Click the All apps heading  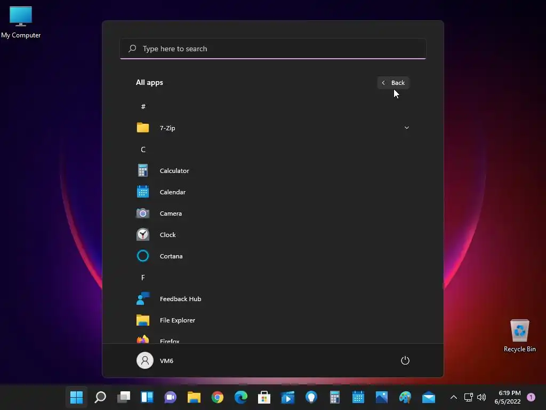149,82
